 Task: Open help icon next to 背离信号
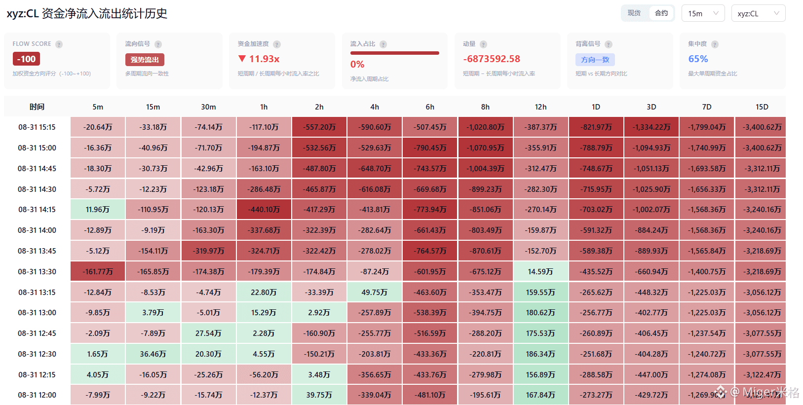click(609, 44)
